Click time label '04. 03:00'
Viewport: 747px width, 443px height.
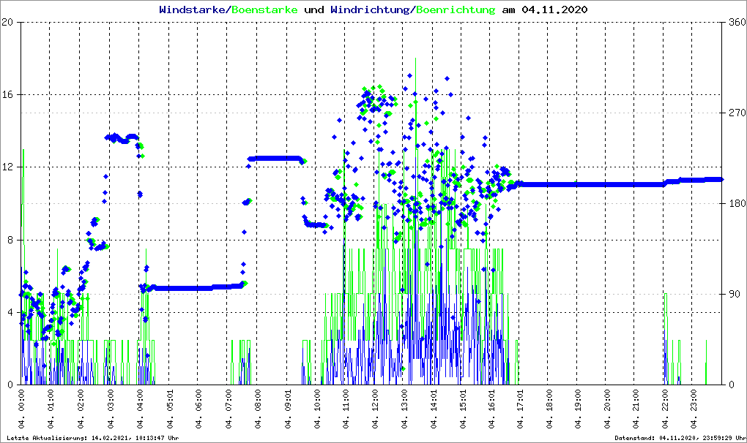click(110, 409)
